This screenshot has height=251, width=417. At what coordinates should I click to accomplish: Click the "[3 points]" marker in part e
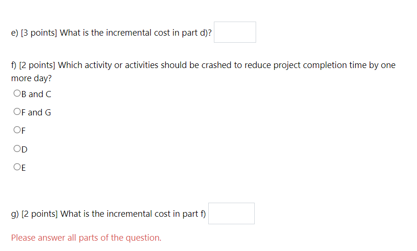pyautogui.click(x=39, y=33)
